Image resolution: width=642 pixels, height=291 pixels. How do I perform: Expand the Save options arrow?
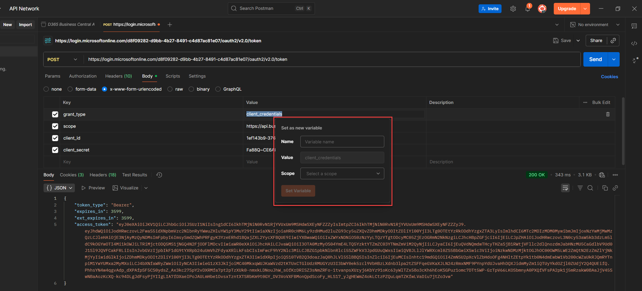(x=578, y=41)
